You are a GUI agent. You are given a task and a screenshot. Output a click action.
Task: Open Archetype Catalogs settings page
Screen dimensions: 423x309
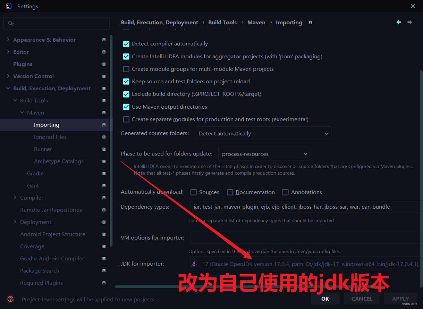(x=59, y=161)
